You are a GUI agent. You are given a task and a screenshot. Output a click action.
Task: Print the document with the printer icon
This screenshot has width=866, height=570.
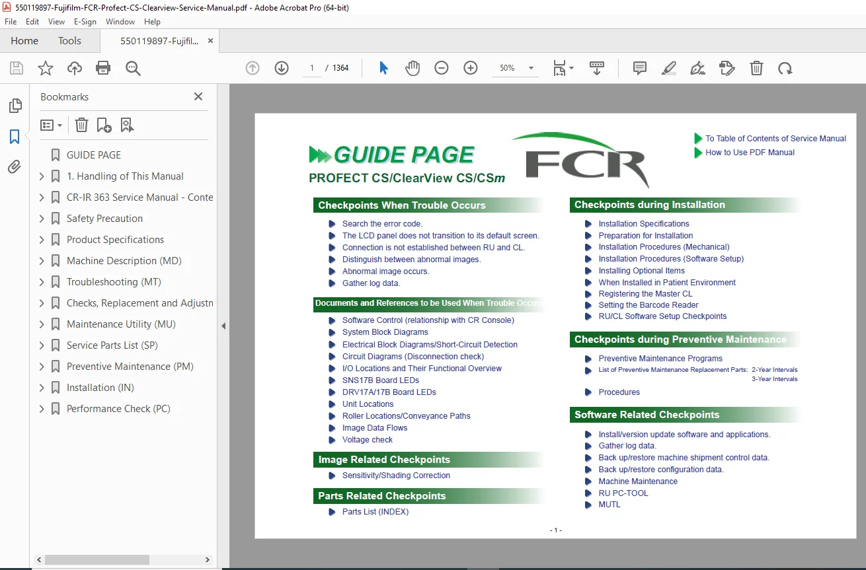point(103,68)
